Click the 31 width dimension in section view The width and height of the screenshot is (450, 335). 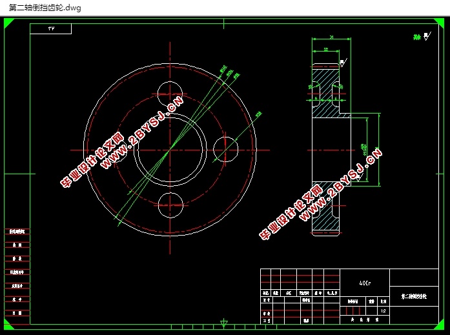[x=331, y=37]
